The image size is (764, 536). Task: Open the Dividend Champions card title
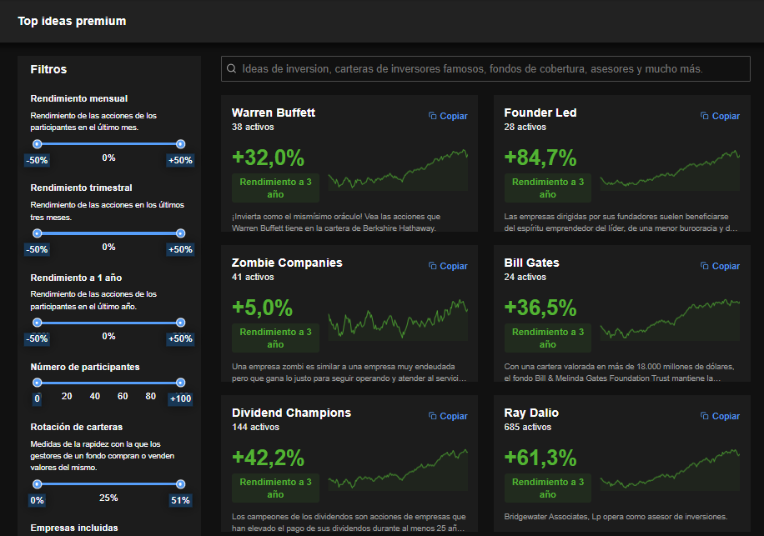point(291,413)
